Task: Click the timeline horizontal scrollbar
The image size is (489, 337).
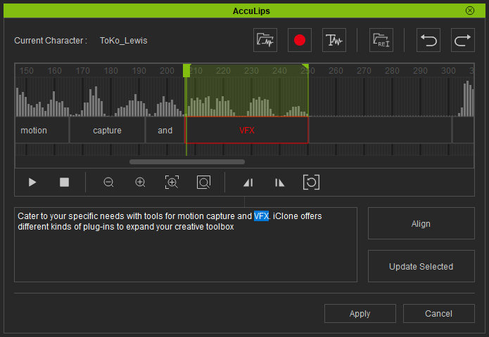Action: coord(187,161)
